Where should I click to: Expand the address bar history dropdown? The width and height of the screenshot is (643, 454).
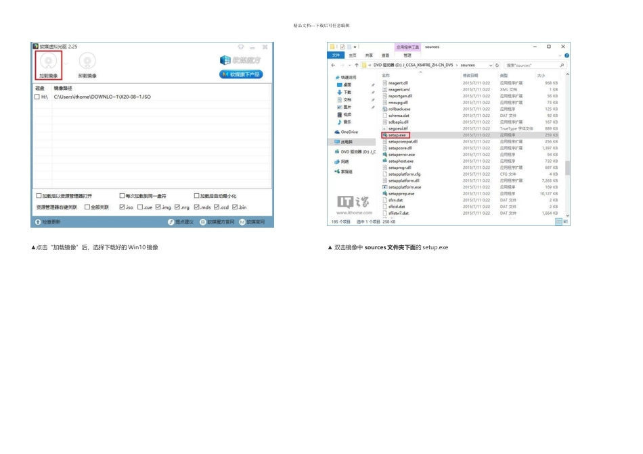[x=491, y=65]
